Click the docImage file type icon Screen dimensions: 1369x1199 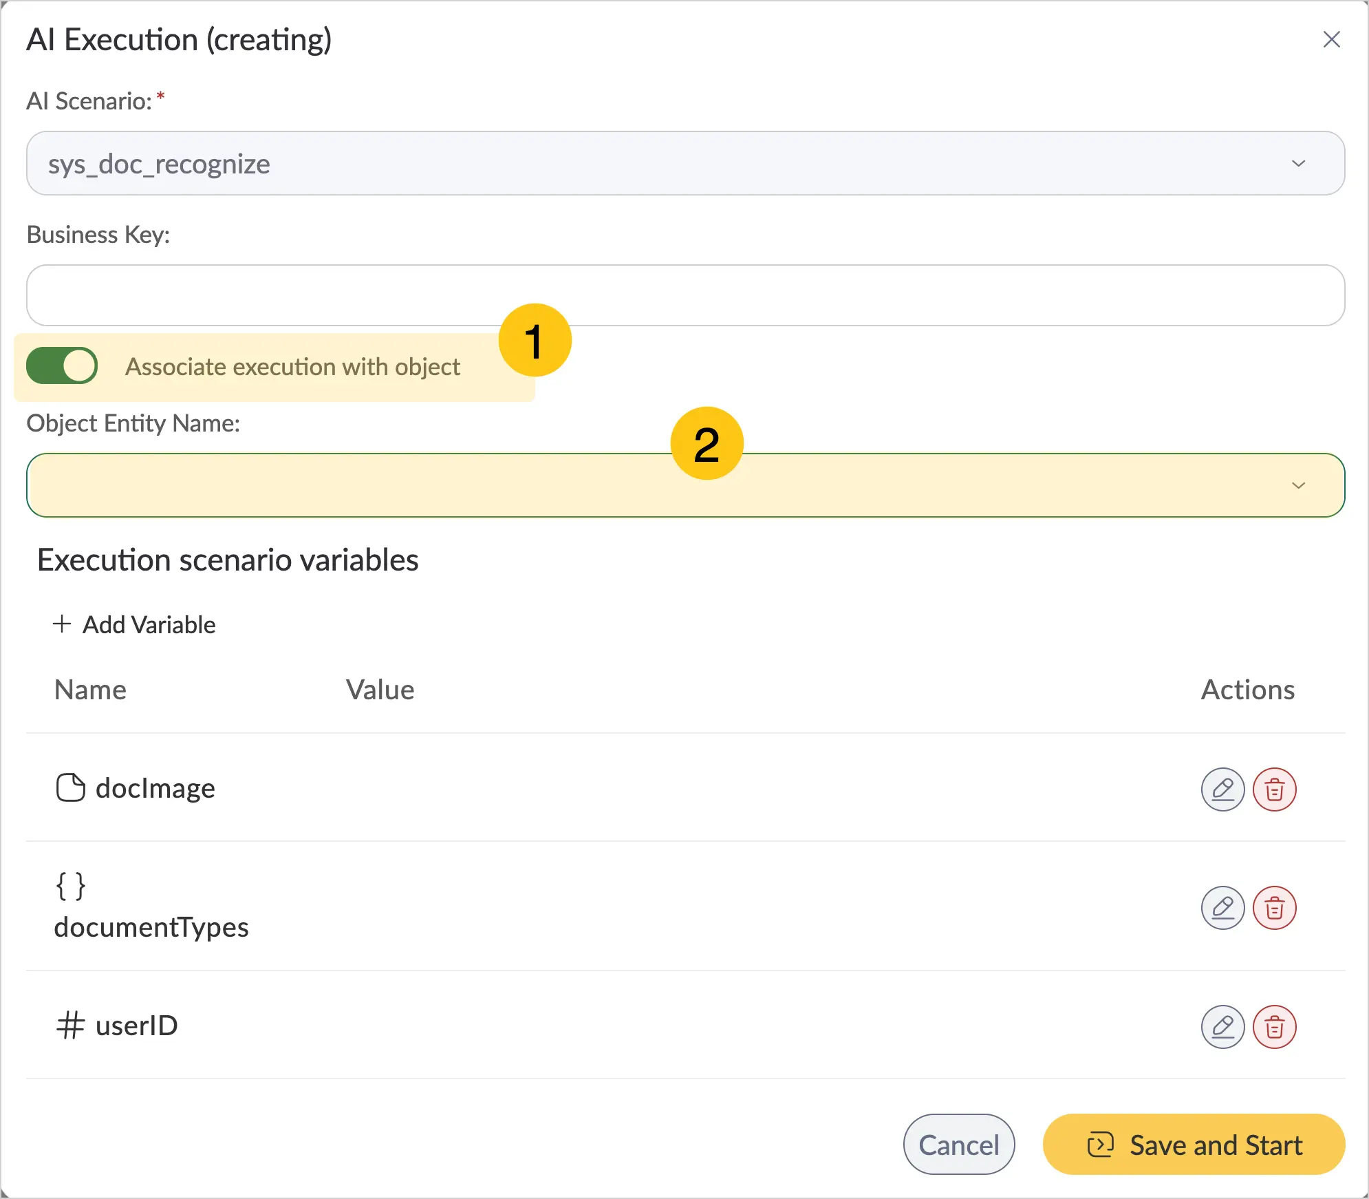point(70,788)
